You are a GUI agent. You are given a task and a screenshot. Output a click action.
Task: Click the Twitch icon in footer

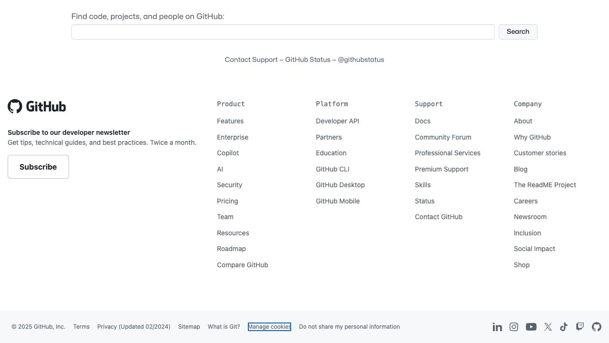pos(580,327)
